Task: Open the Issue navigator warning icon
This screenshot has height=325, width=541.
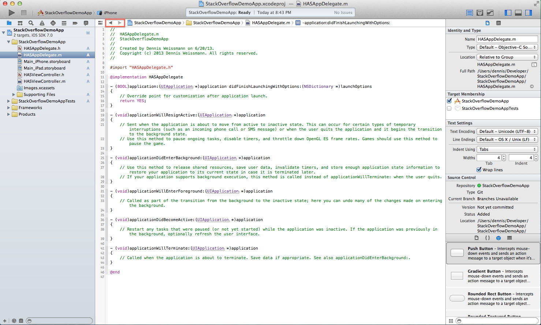Action: [42, 23]
